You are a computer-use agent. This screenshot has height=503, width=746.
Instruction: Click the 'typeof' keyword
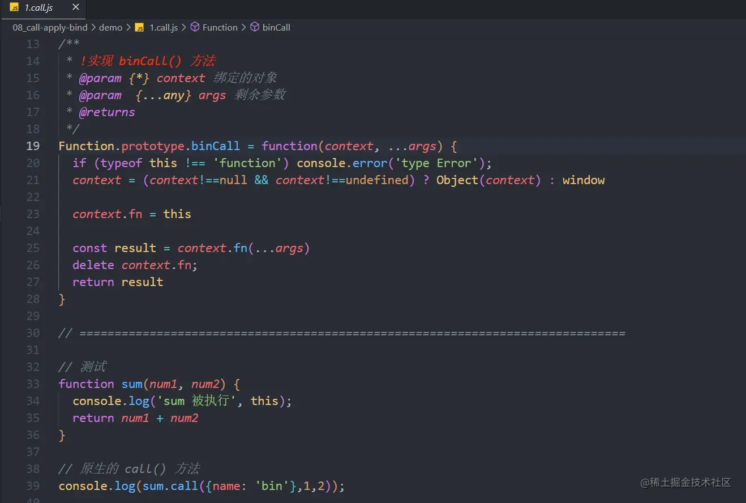(122, 163)
